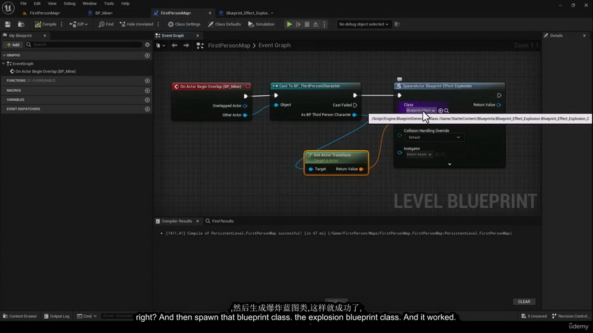Start Simulation mode
Image resolution: width=593 pixels, height=333 pixels.
point(262,24)
